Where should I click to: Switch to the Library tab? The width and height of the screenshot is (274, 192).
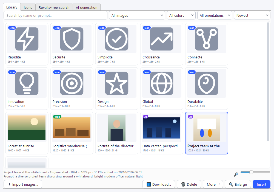(x=12, y=7)
